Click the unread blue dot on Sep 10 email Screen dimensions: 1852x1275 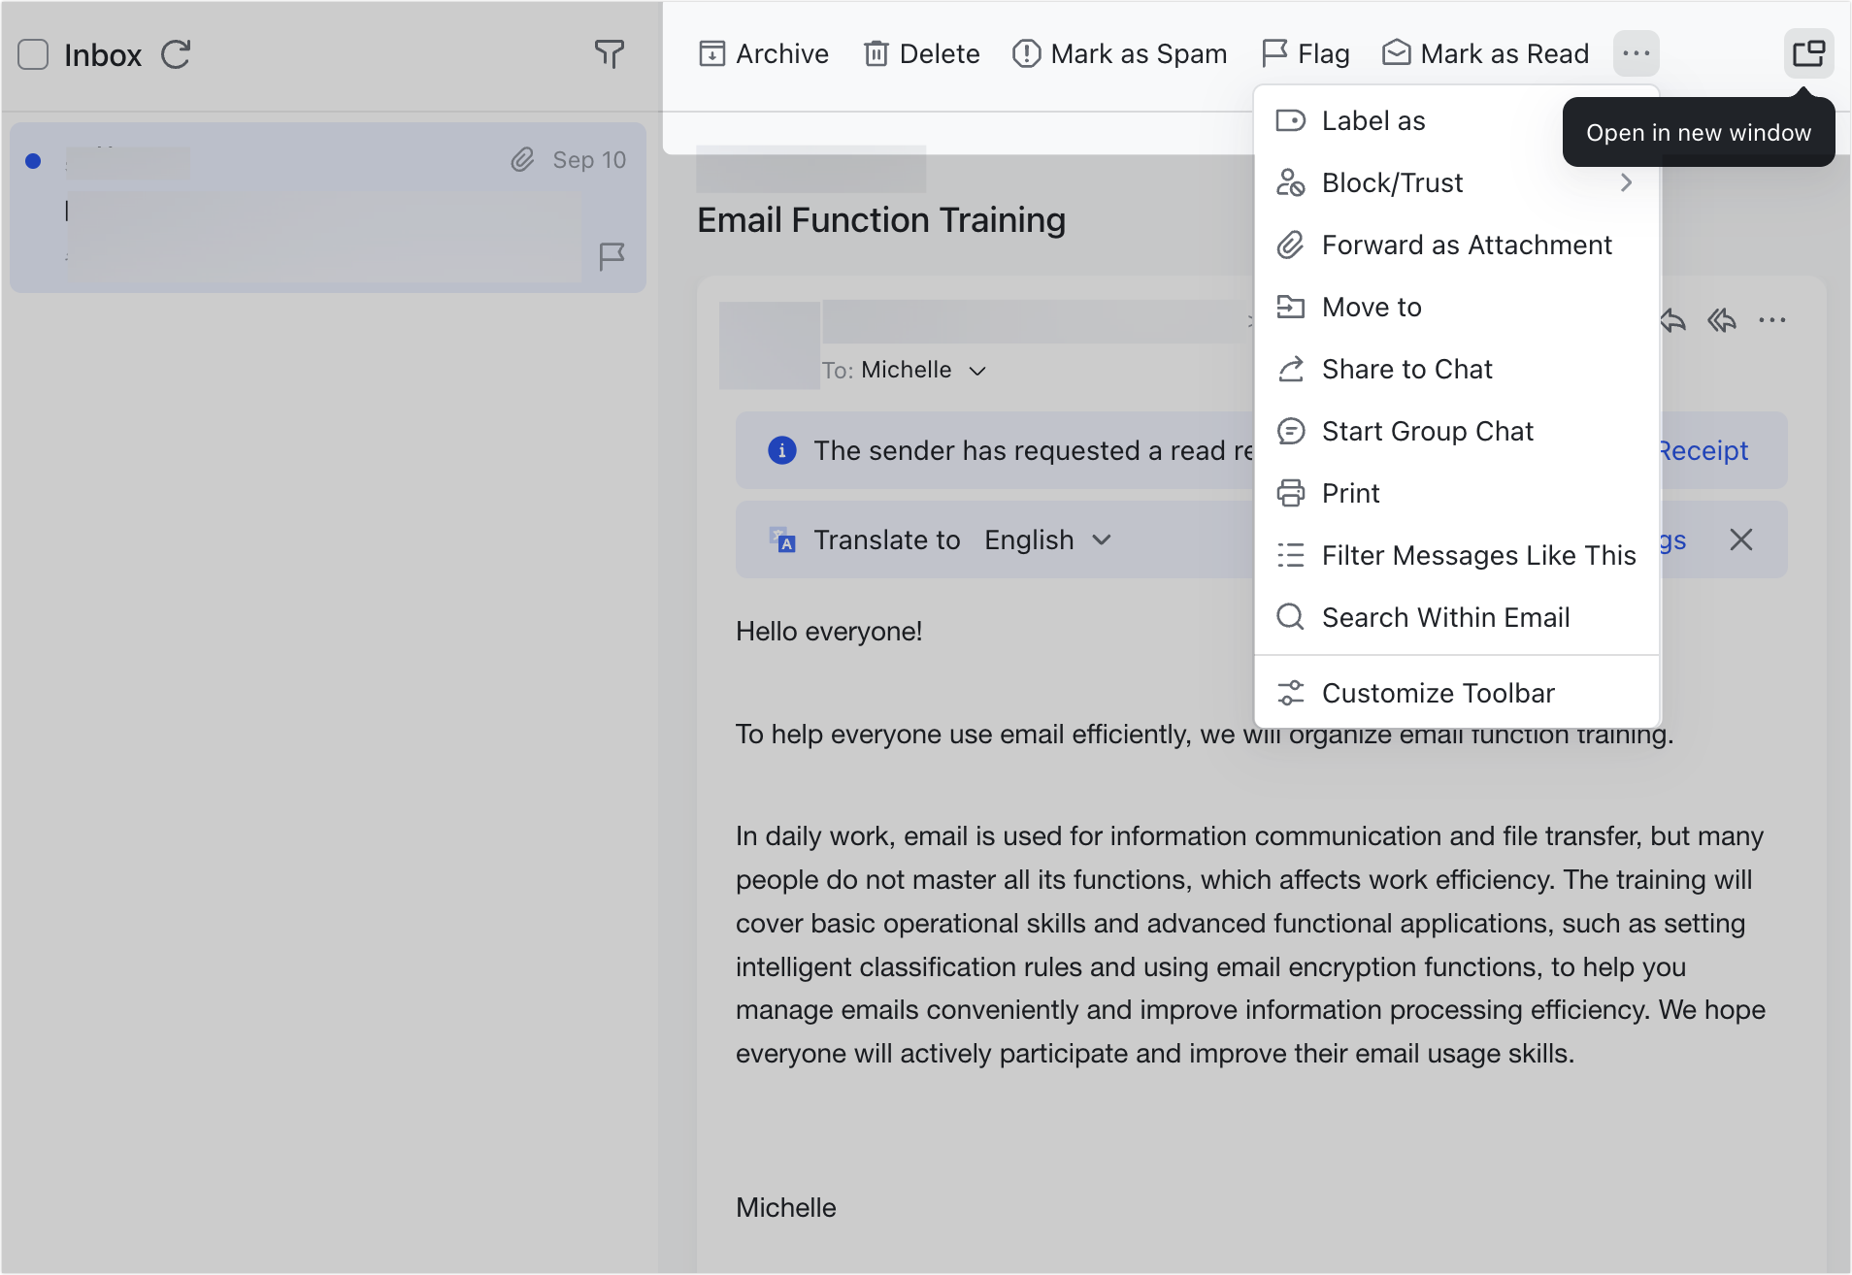[x=33, y=161]
